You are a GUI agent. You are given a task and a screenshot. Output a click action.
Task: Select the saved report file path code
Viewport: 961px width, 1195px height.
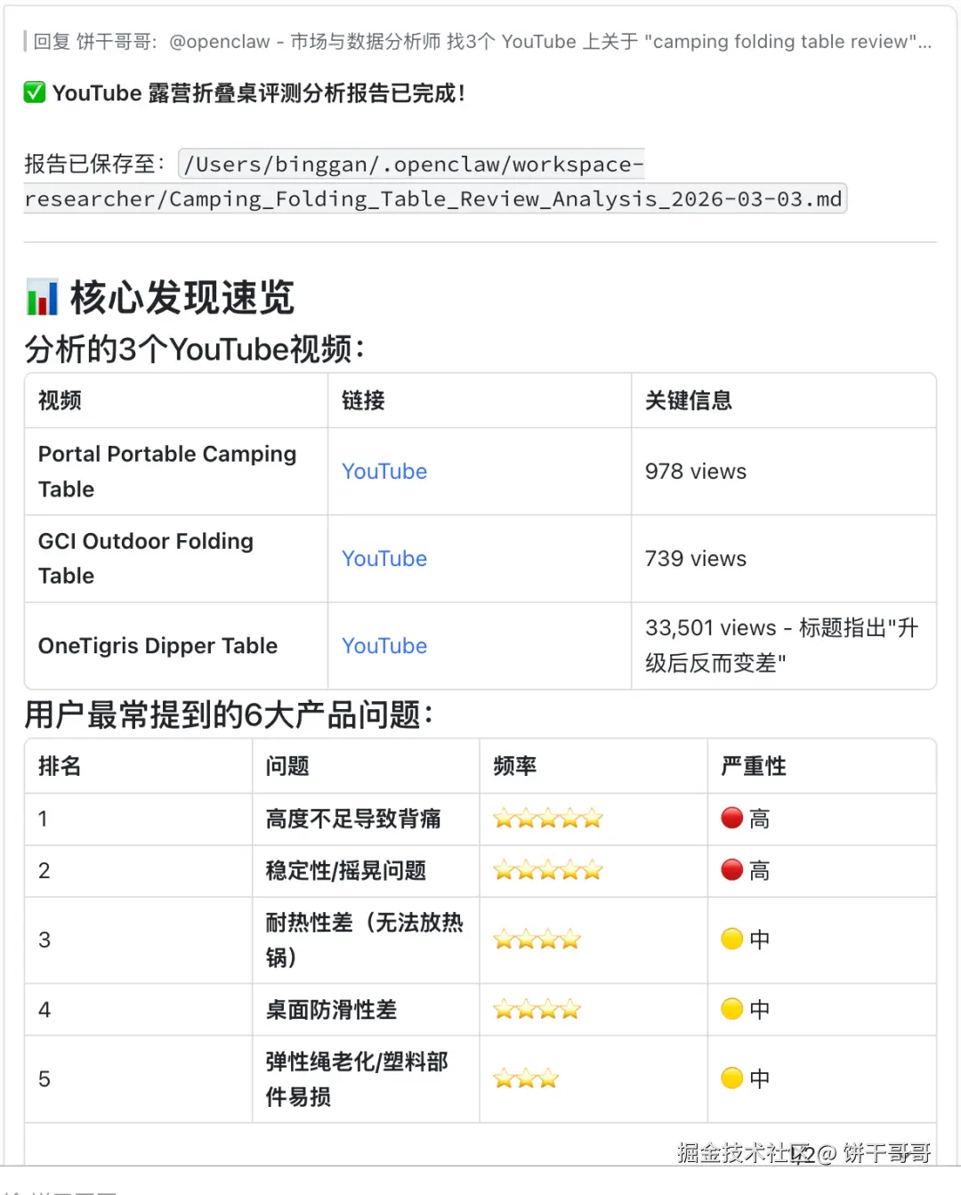tap(435, 182)
